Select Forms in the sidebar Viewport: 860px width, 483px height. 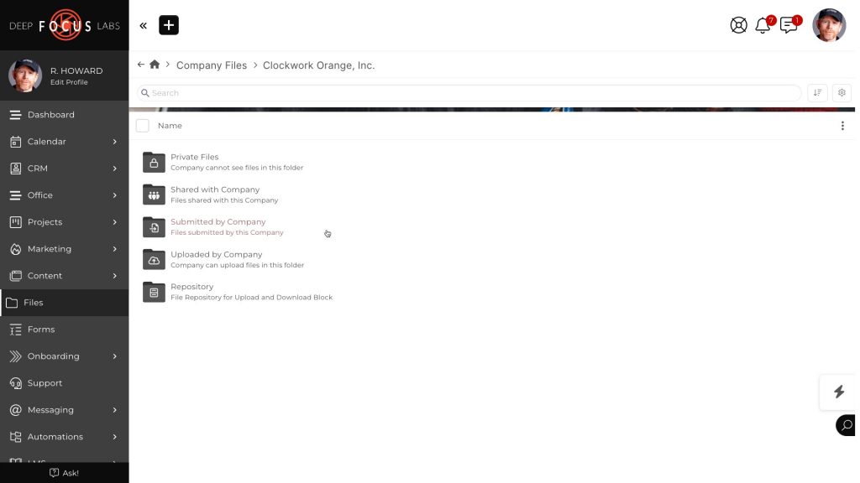40,330
